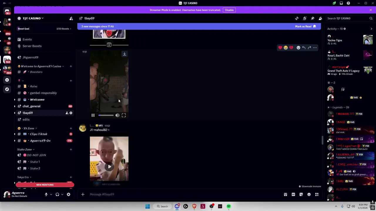Image resolution: width=376 pixels, height=211 pixels.
Task: Open gambel-responsibly channel
Action: click(x=44, y=93)
